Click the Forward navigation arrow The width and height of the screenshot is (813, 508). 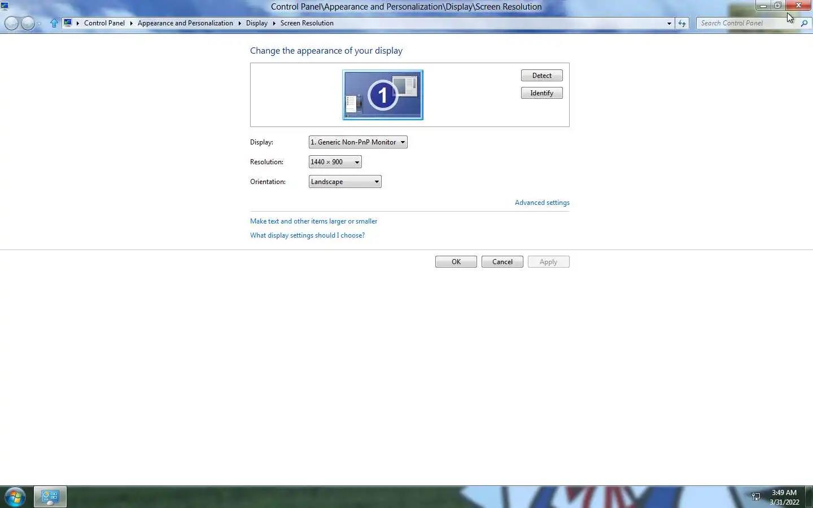[28, 23]
